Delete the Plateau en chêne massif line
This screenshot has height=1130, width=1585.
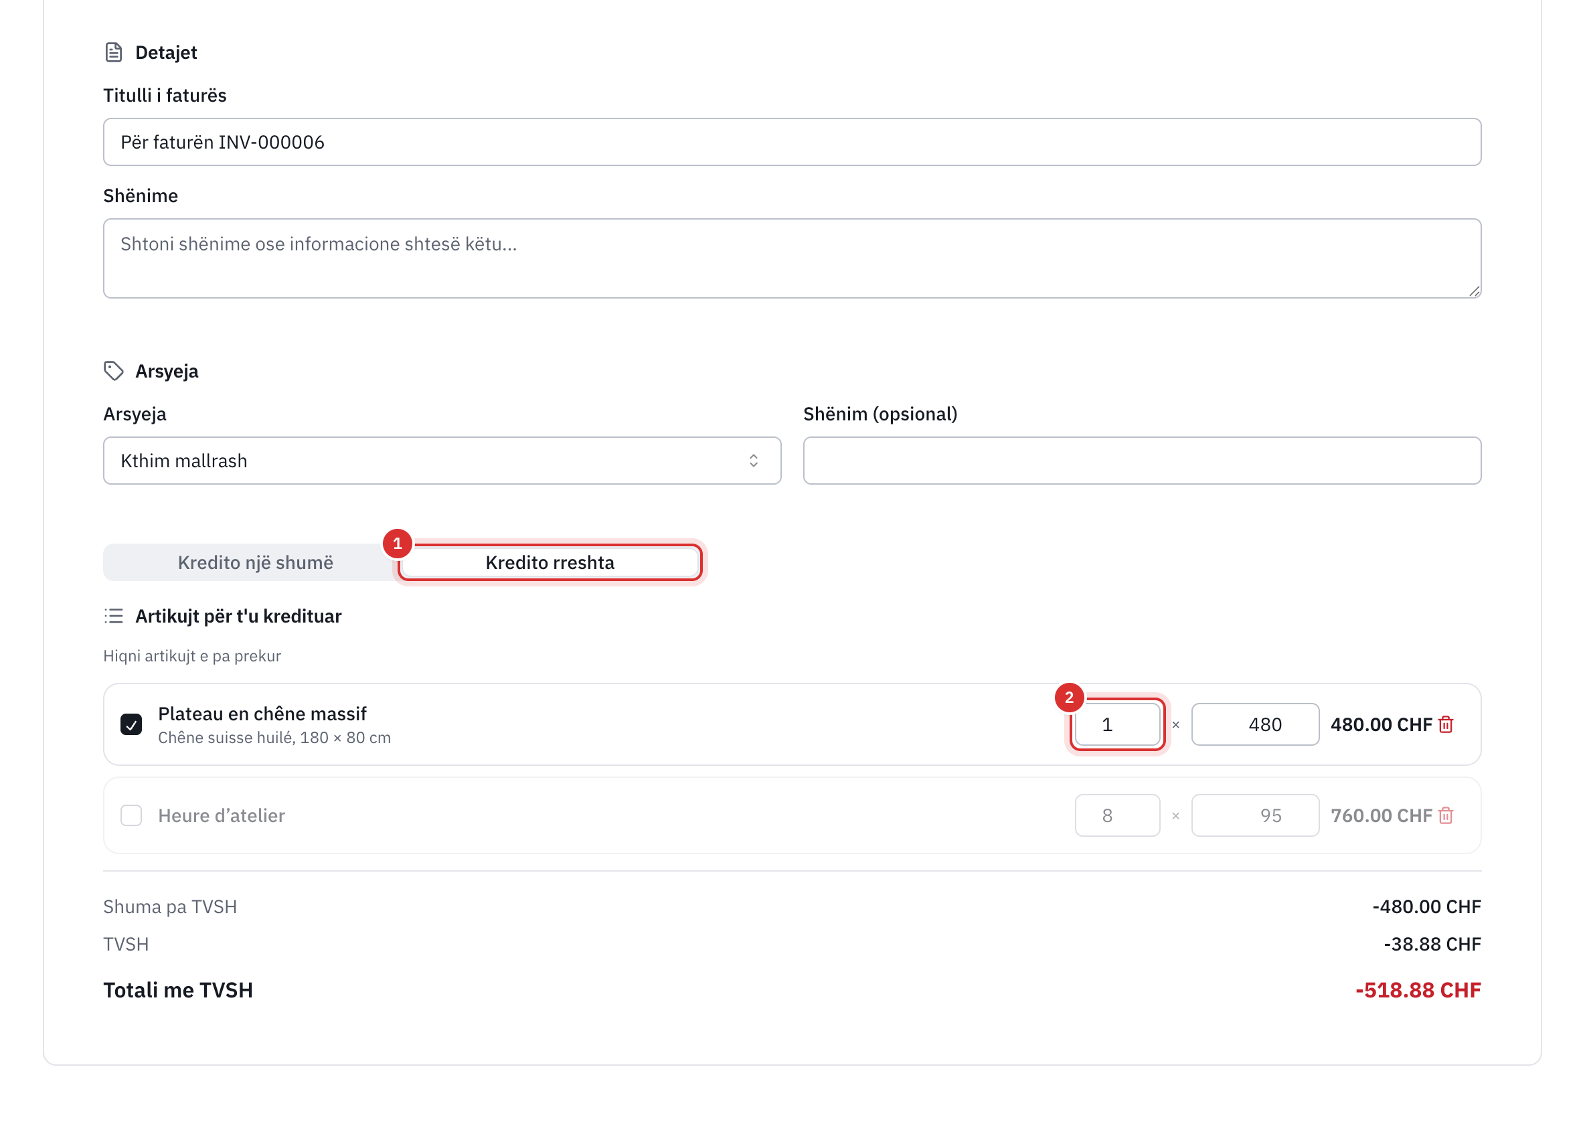pos(1446,724)
